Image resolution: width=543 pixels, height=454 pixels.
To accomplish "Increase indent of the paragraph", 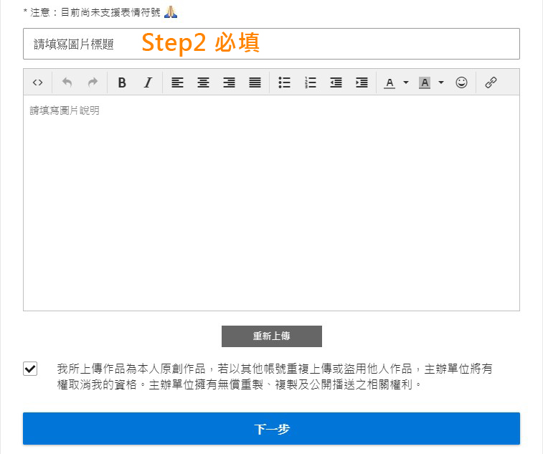I will (x=362, y=82).
